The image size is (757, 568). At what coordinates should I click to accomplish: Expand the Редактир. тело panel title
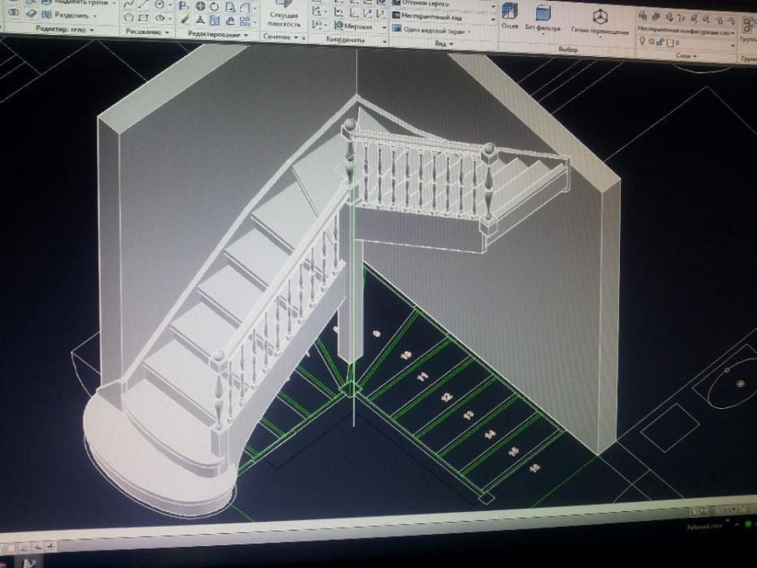(x=64, y=29)
